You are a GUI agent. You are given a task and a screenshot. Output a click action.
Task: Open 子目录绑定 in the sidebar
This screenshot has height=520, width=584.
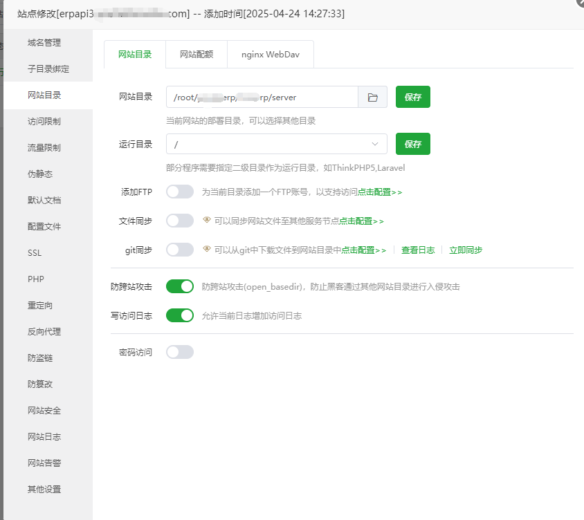48,69
